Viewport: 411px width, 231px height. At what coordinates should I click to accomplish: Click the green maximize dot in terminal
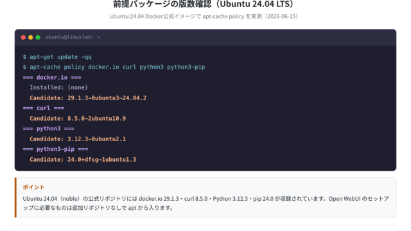tap(38, 37)
